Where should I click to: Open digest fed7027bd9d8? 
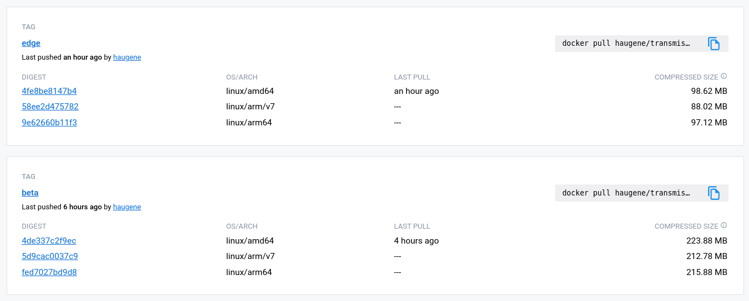49,272
